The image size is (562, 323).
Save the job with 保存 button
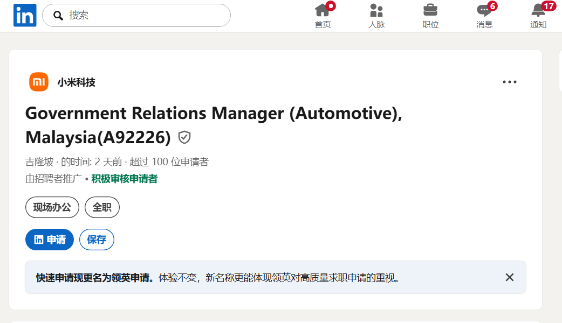[x=97, y=240]
